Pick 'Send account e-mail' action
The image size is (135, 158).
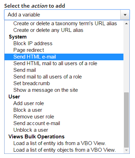click(64, 123)
